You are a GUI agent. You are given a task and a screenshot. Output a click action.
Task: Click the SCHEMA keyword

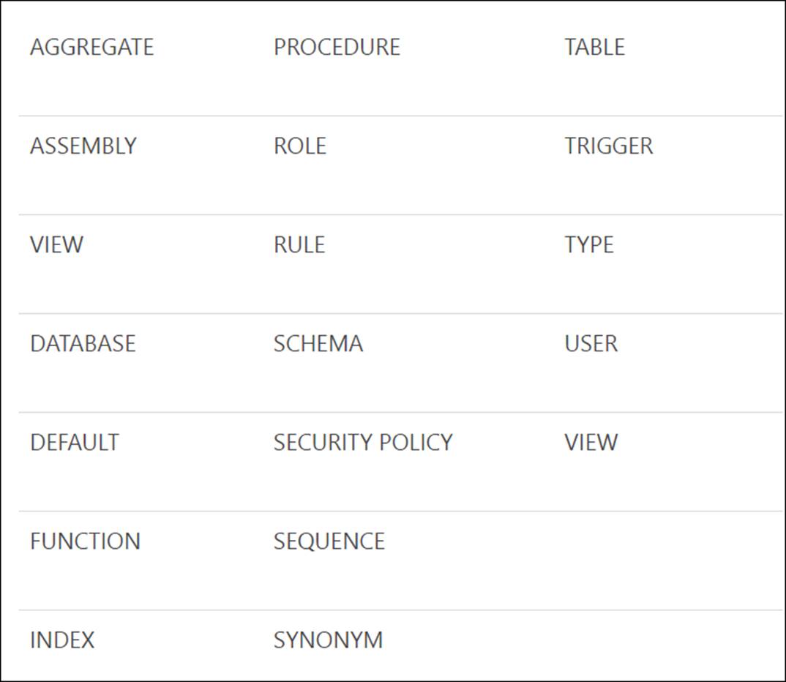tap(318, 344)
